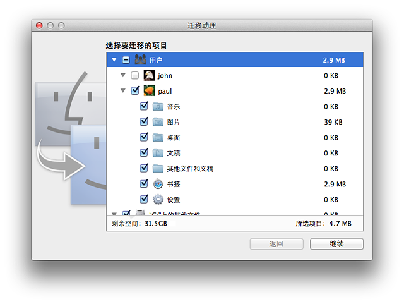
Task: Click the 39 KB size value
Action: tap(333, 122)
